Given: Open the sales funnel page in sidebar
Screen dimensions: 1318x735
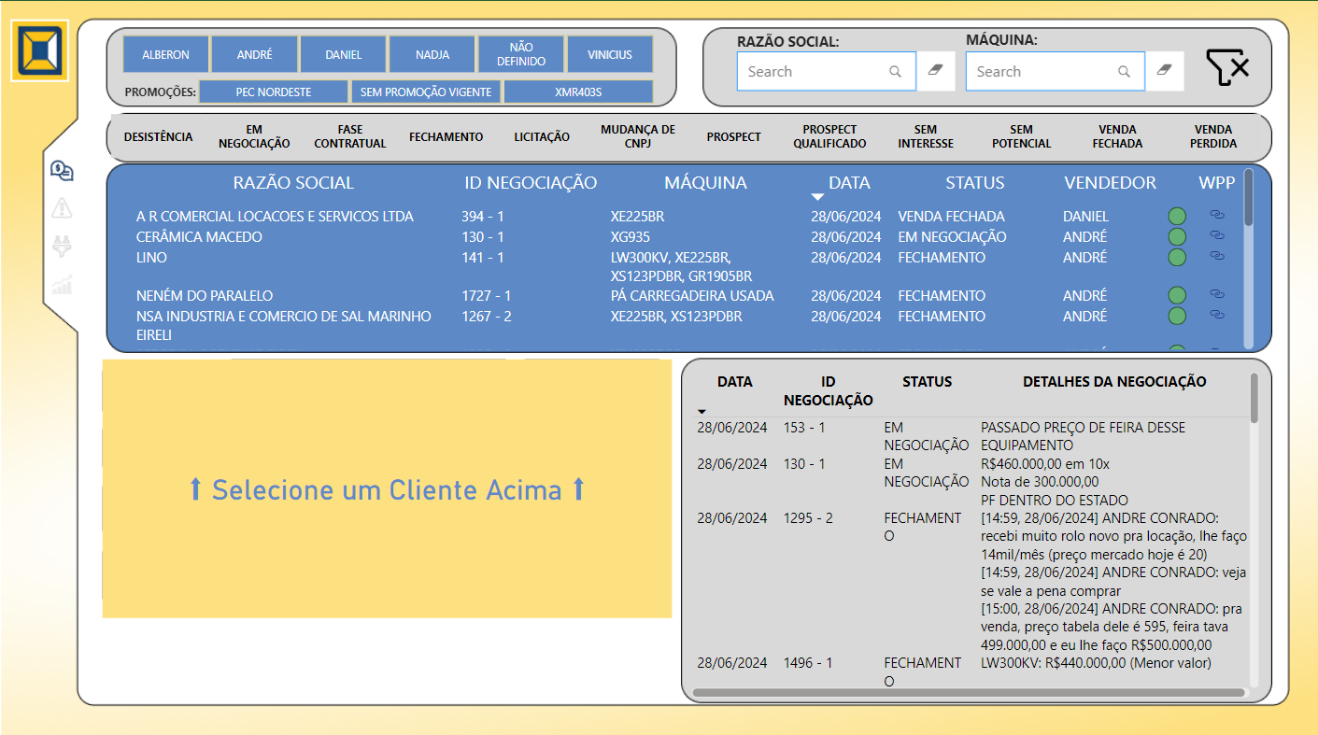Looking at the screenshot, I should pyautogui.click(x=63, y=247).
